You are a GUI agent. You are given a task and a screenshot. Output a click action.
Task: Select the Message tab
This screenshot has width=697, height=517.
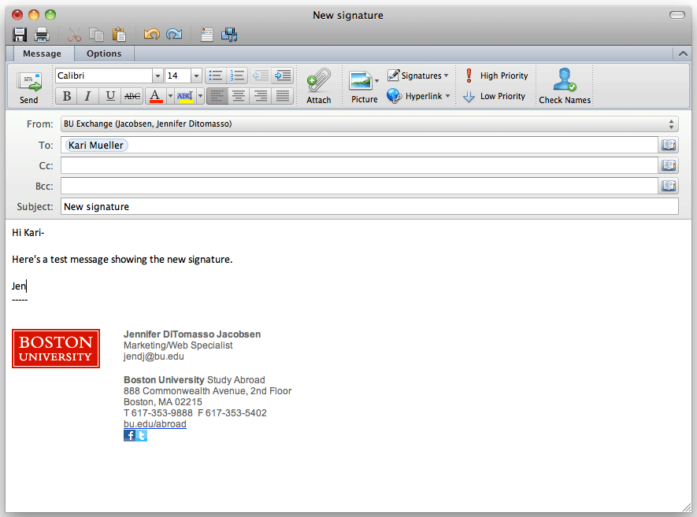tap(43, 54)
